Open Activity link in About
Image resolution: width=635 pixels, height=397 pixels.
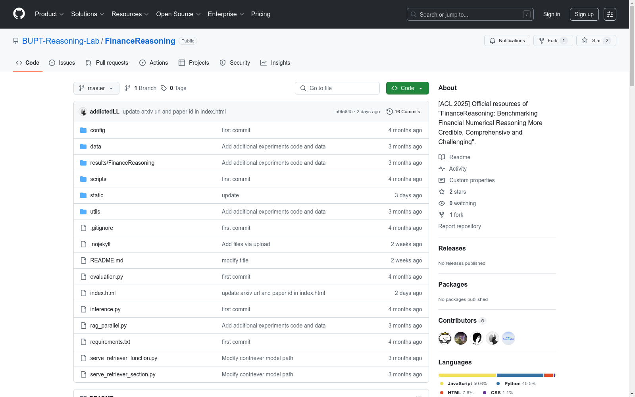[x=452, y=169]
